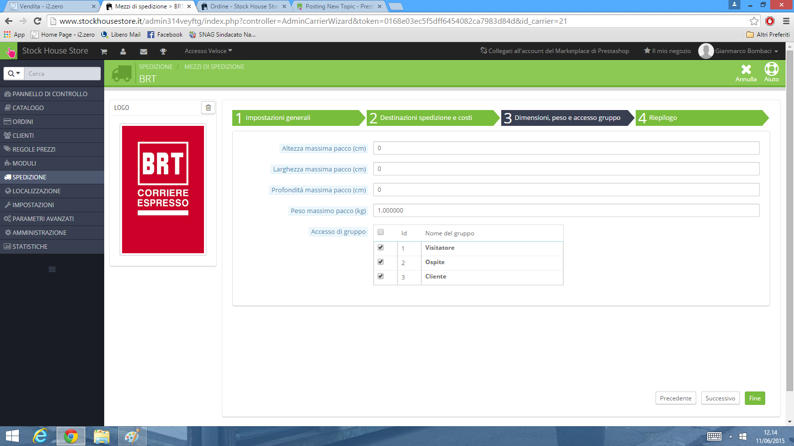The image size is (794, 446).
Task: Click the search magnifier icon
Action: pyautogui.click(x=14, y=73)
